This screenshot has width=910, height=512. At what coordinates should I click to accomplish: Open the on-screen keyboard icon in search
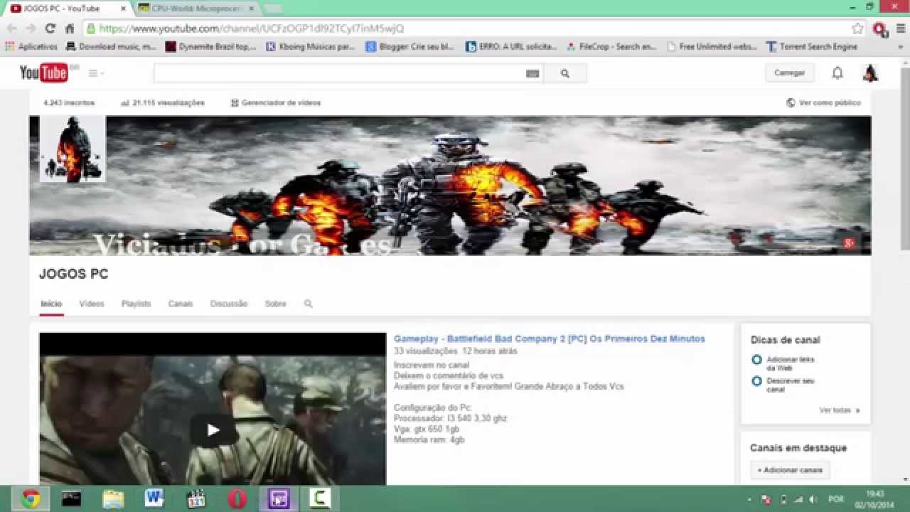[x=532, y=73]
